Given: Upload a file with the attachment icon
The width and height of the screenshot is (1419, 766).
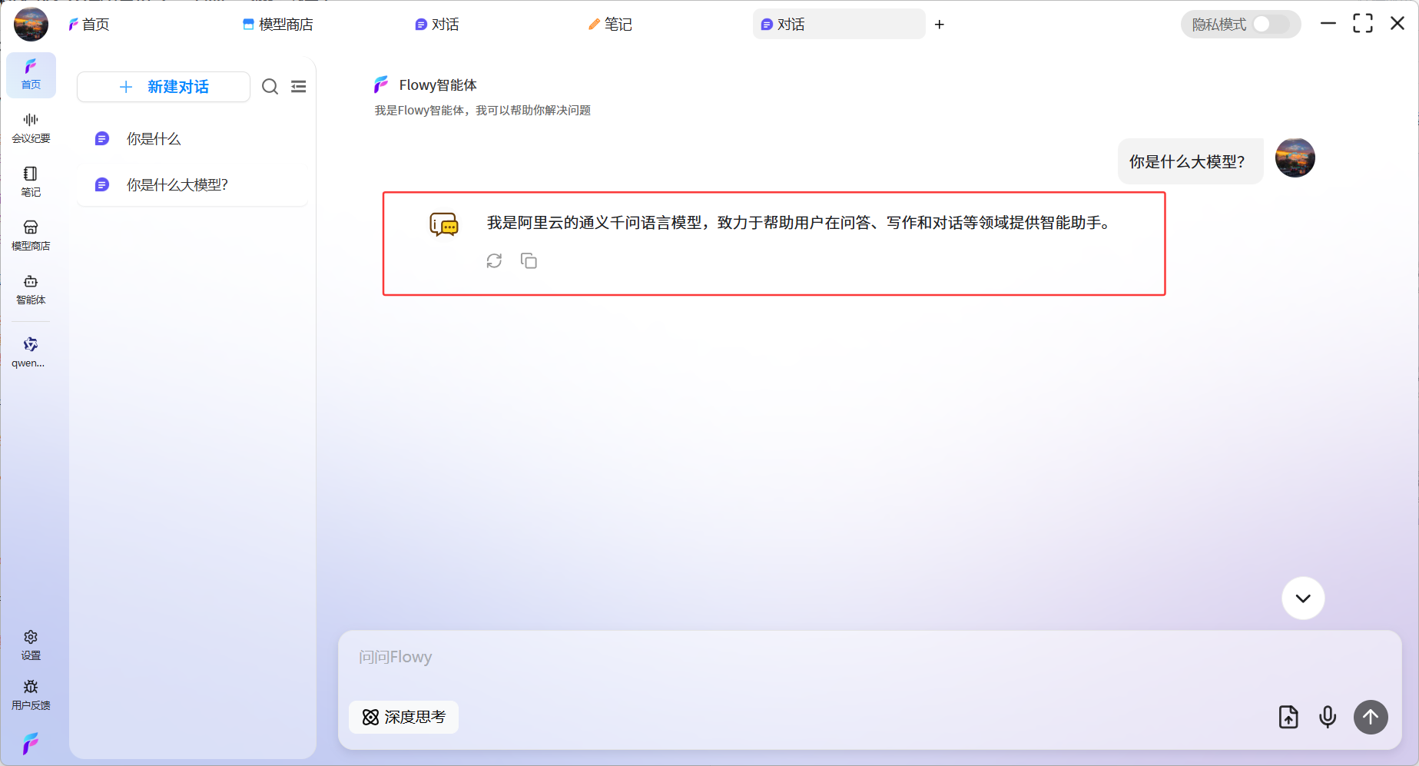Looking at the screenshot, I should click(1288, 717).
